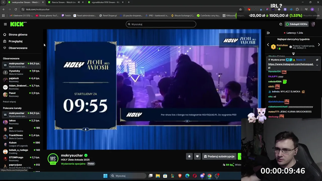
Task: Expand pinned message chevron
Action: point(317,65)
